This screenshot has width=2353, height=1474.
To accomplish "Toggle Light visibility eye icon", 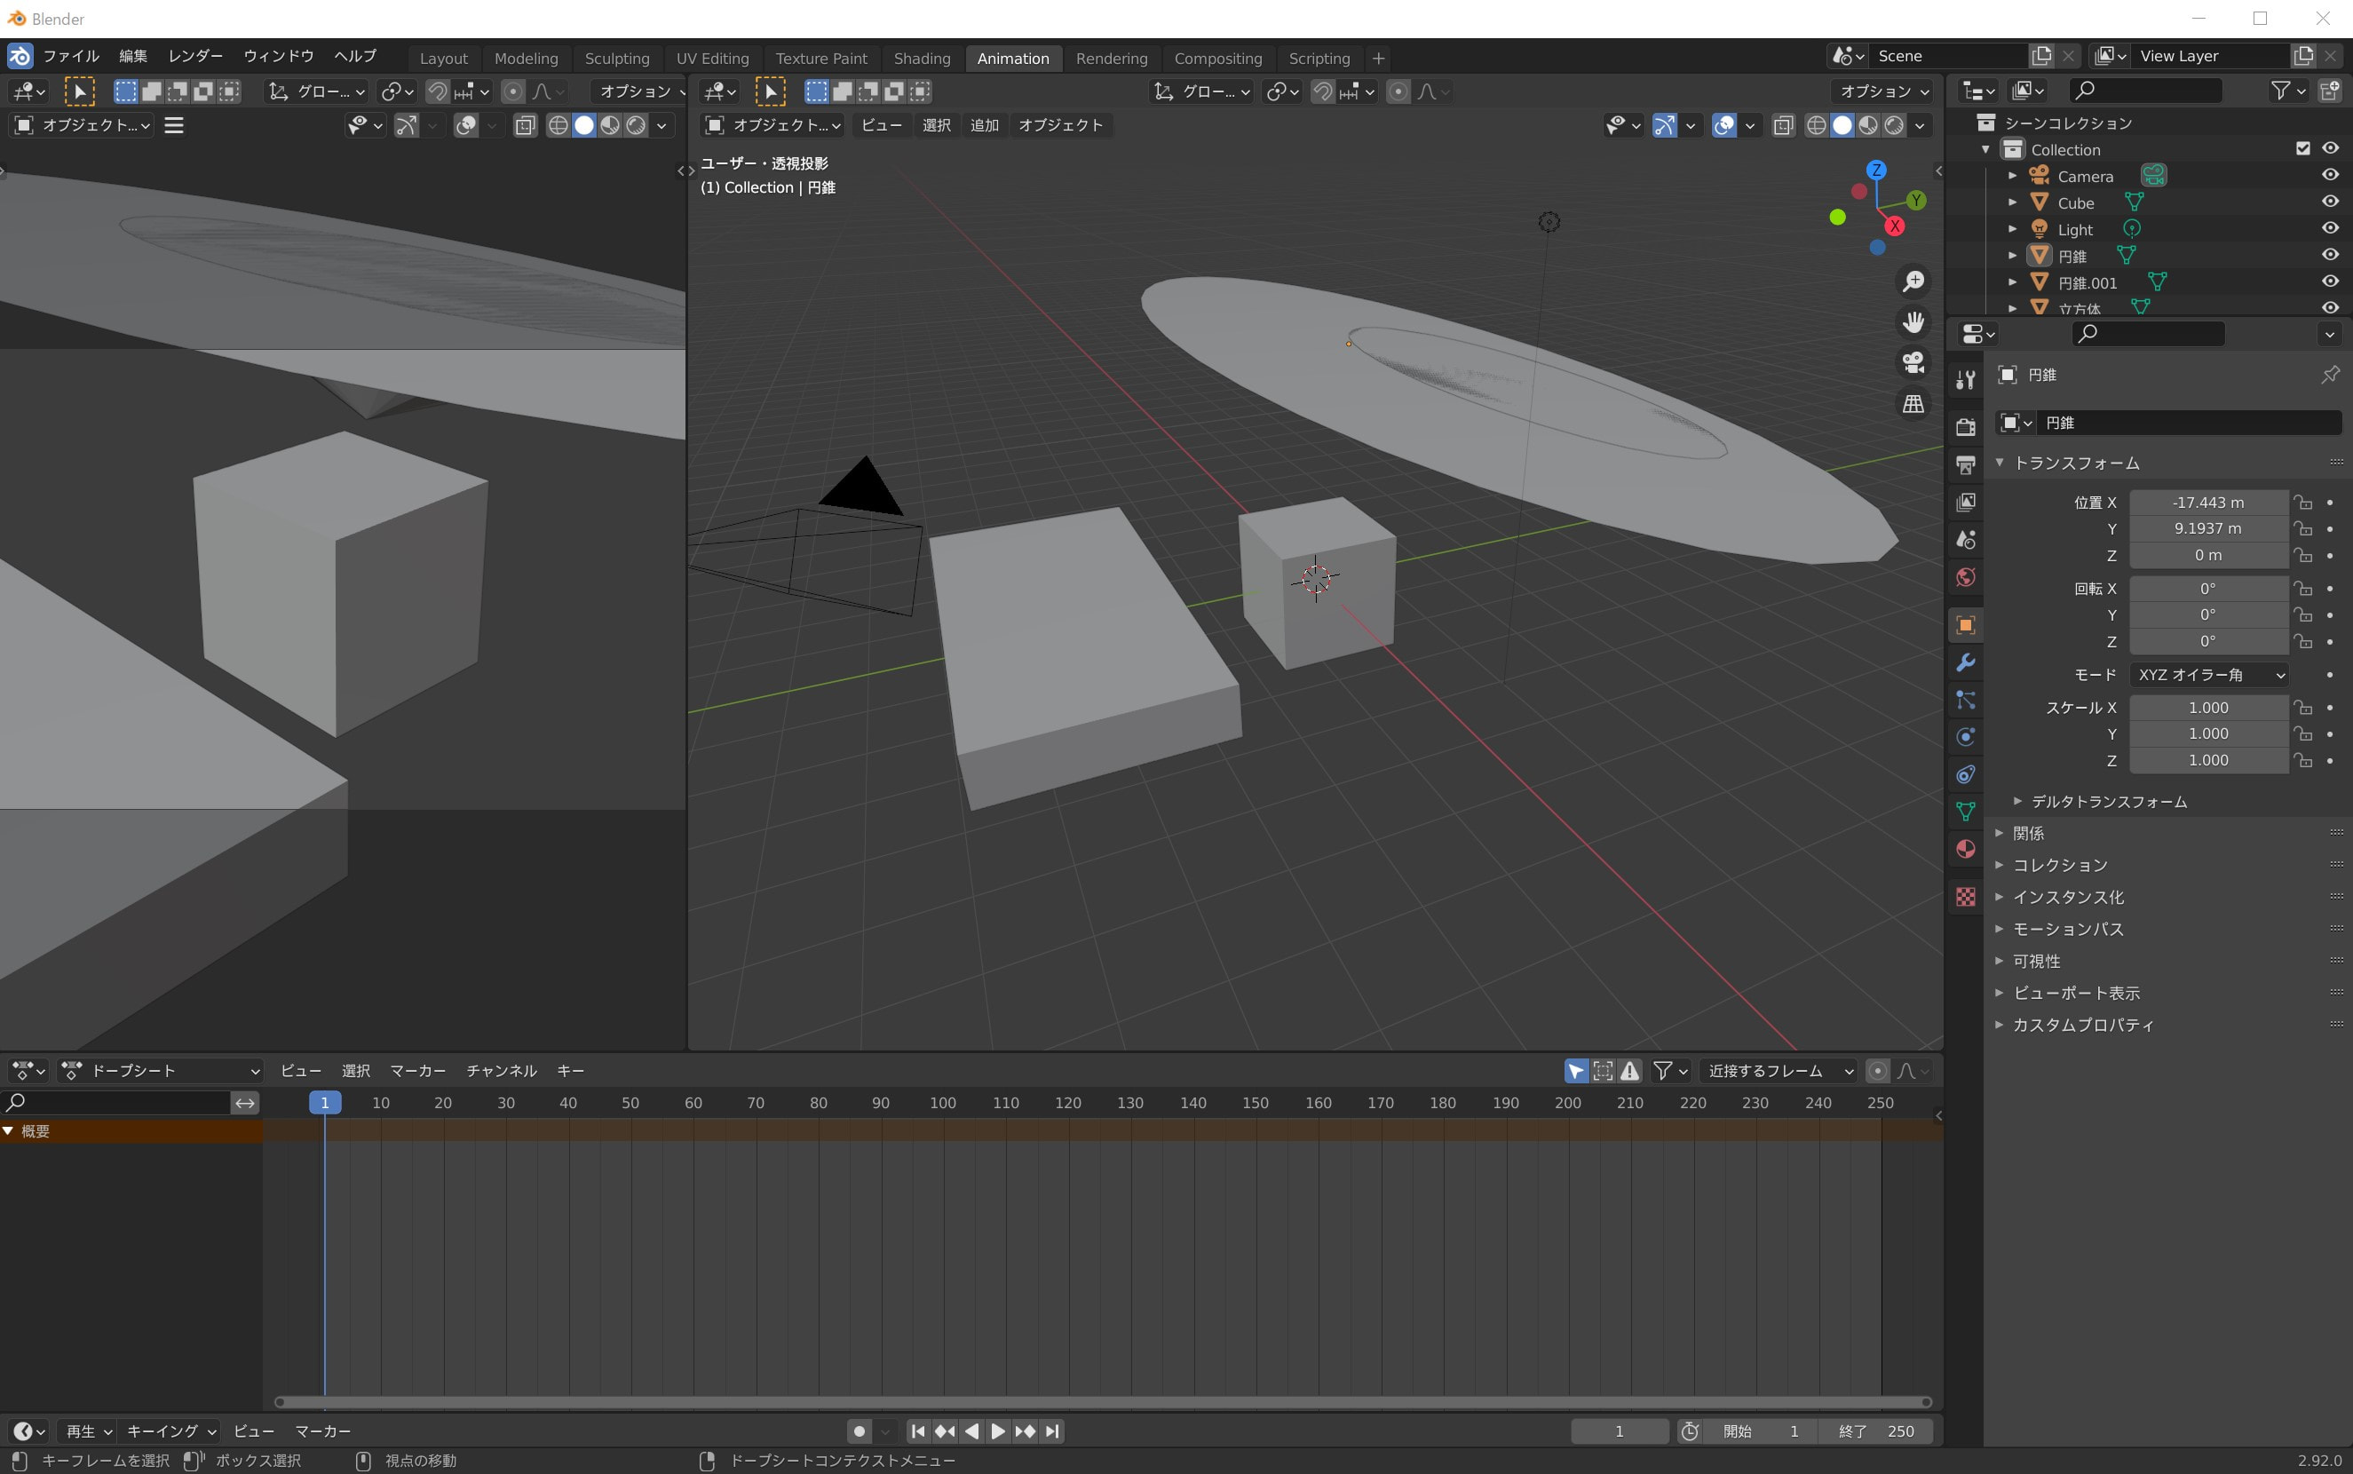I will coord(2330,228).
